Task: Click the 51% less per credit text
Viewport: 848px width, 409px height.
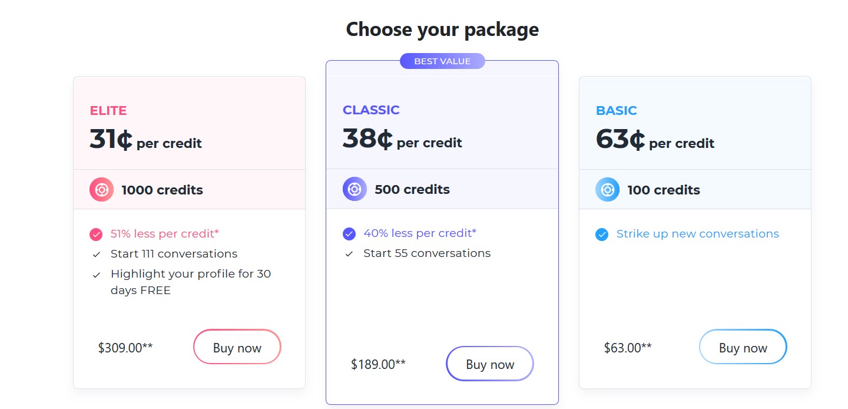Action: tap(164, 234)
